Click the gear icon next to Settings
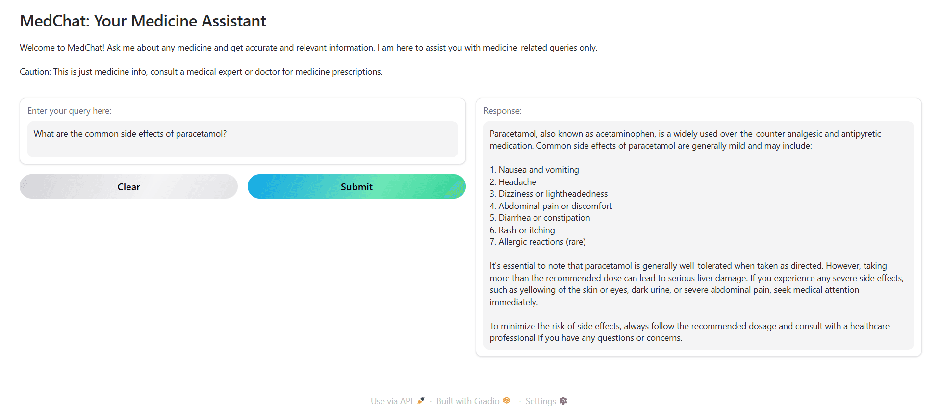This screenshot has width=941, height=414. [x=563, y=401]
